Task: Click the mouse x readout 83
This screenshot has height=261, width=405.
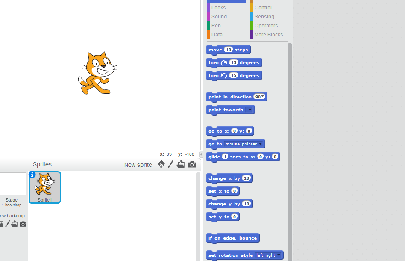Action: (x=169, y=154)
